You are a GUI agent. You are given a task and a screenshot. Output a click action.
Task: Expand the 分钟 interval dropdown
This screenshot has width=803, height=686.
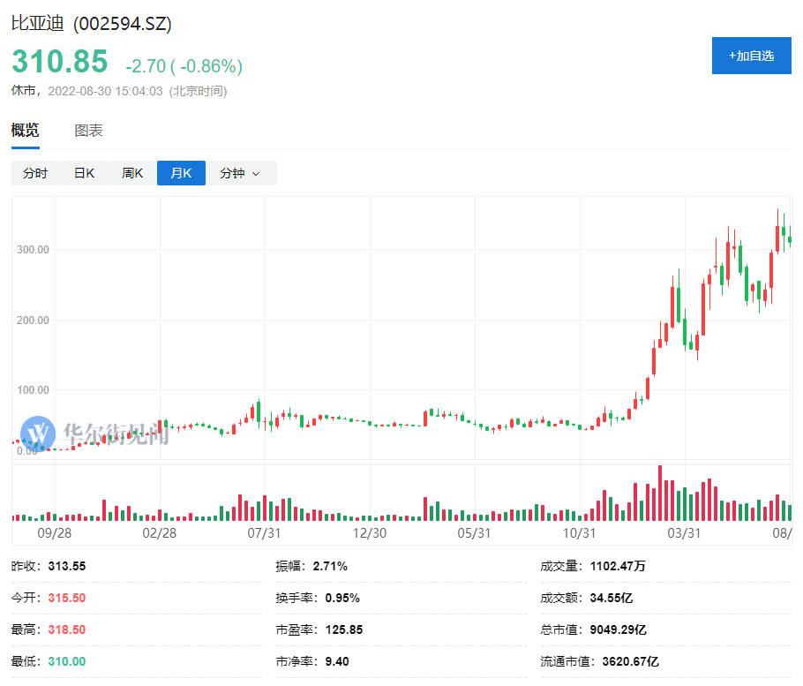click(240, 173)
